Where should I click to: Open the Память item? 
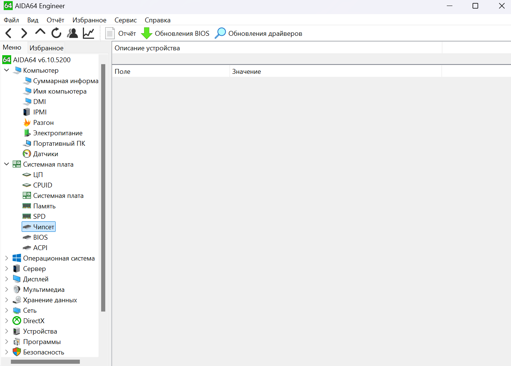pos(39,206)
